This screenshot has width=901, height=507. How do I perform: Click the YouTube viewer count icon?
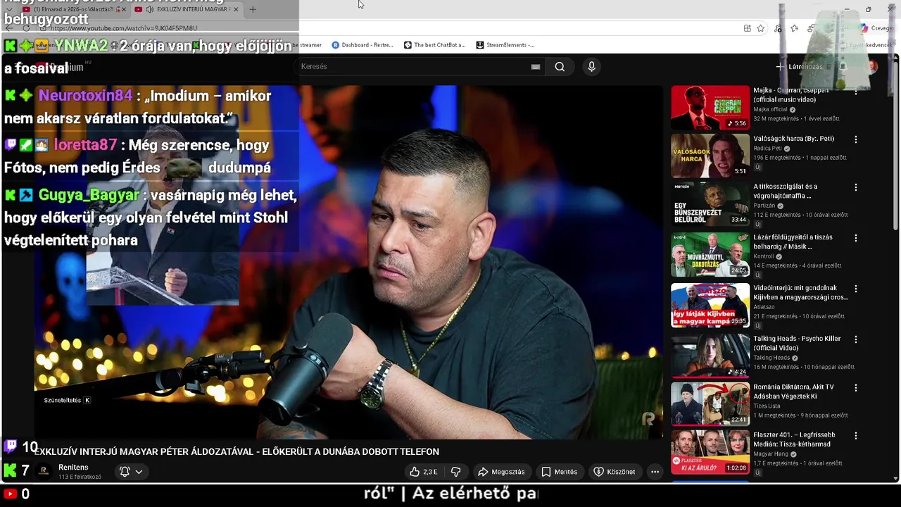(x=11, y=494)
